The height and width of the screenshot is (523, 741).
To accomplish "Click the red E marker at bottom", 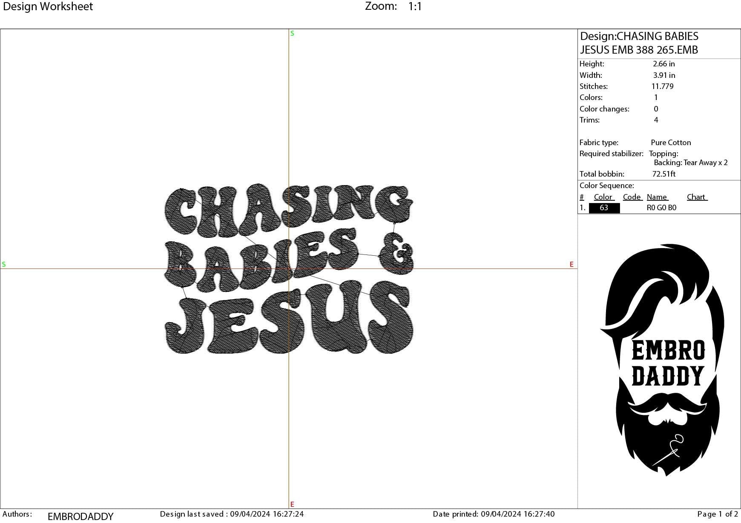I will tap(292, 504).
